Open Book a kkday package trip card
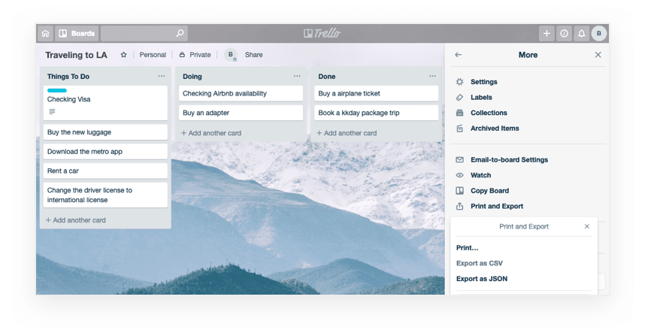Image resolution: width=645 pixels, height=336 pixels. pyautogui.click(x=376, y=113)
